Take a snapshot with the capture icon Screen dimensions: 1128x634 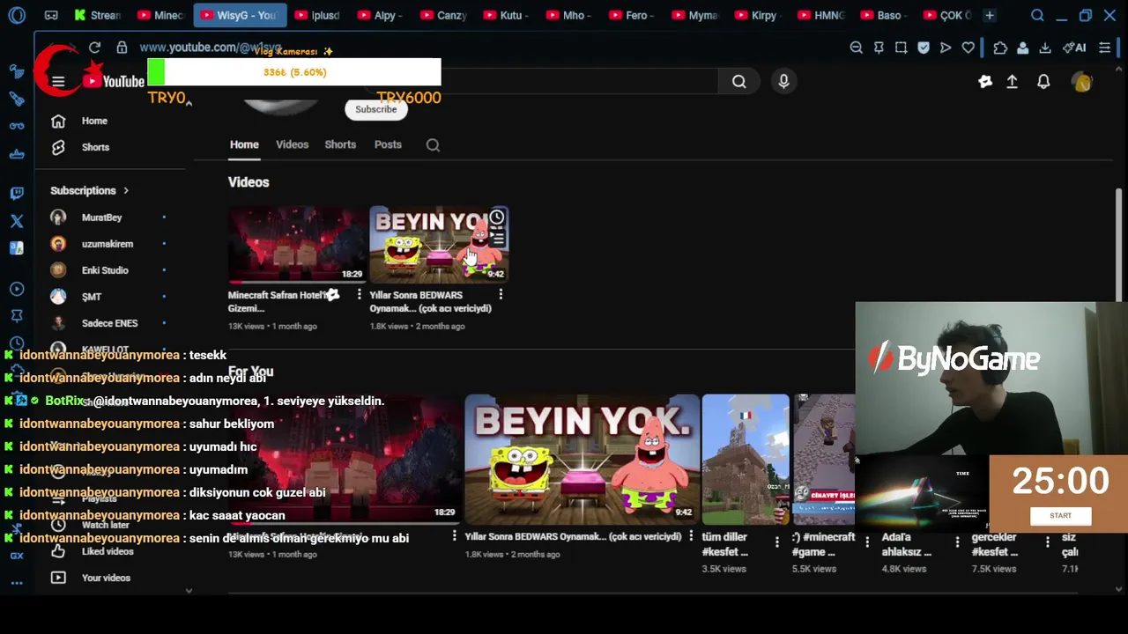tap(901, 48)
